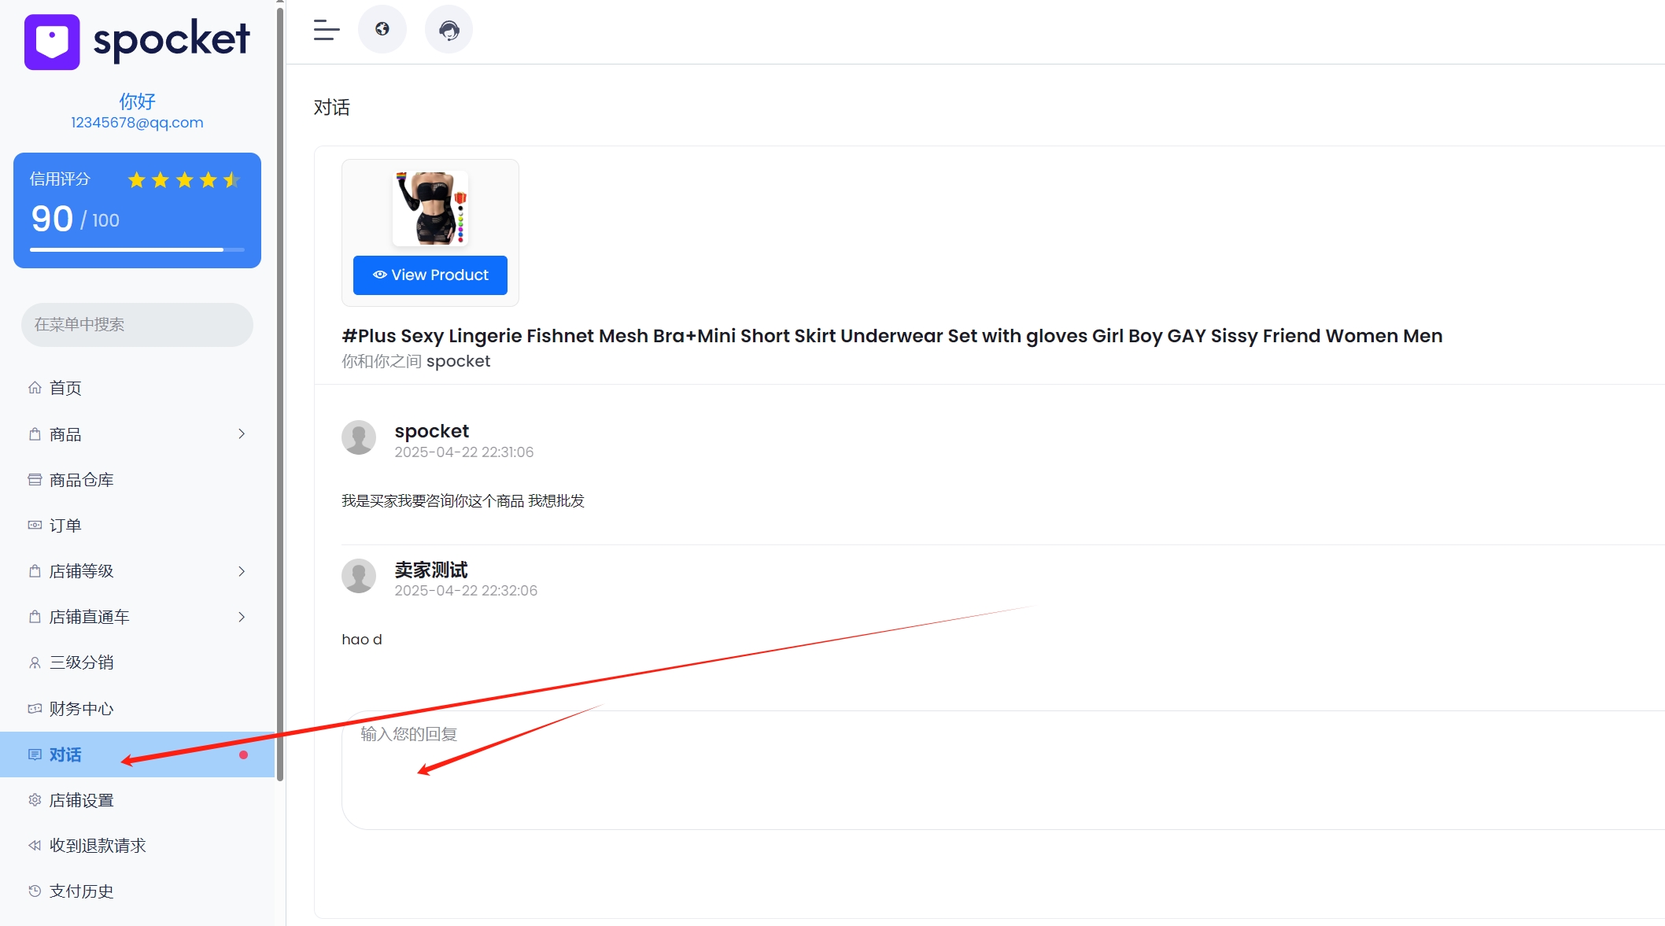Viewport: 1665px width, 926px height.
Task: Click the Spocket logo
Action: click(x=137, y=41)
